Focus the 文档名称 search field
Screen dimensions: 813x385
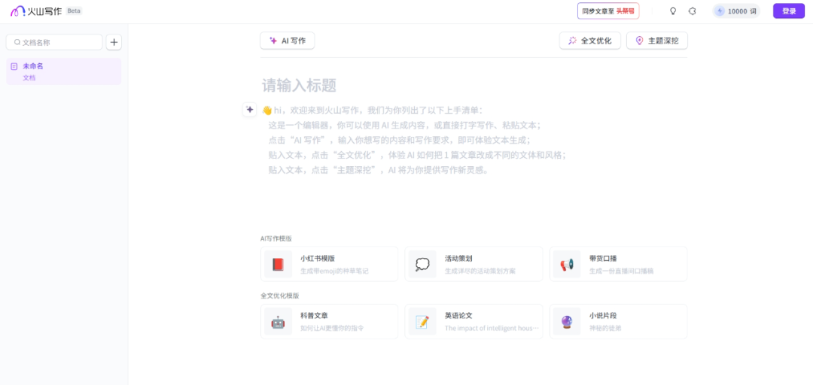pos(54,43)
